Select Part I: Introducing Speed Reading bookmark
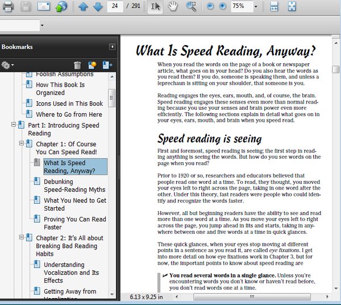The width and height of the screenshot is (341, 305). point(64,129)
